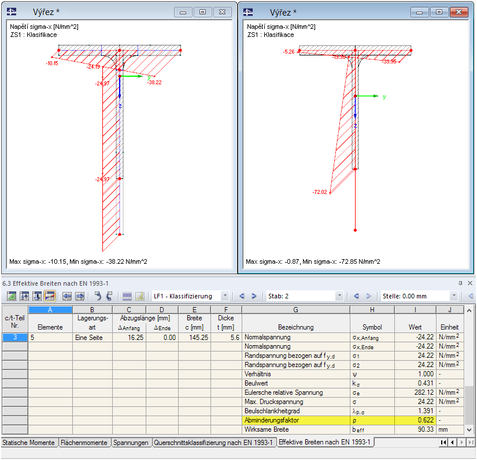Toggle the highlighted stress diagram toolbar icon

click(x=50, y=296)
